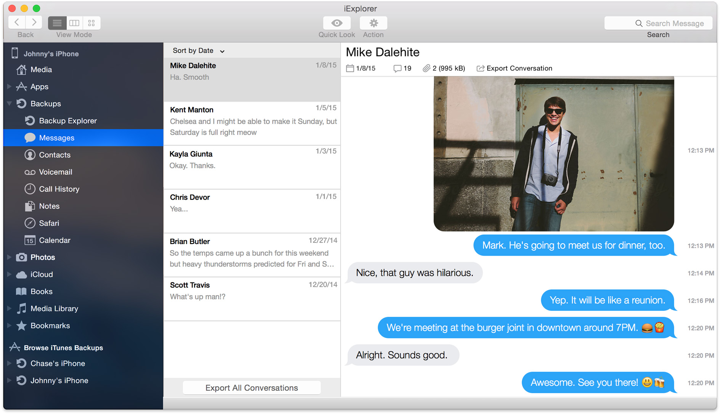Click the Search Message field

[x=658, y=23]
